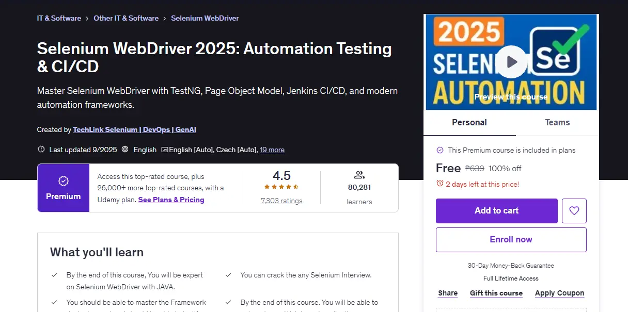Open Selenium WebDriver breadcrumb link
Screen dimensions: 628x312
205,18
